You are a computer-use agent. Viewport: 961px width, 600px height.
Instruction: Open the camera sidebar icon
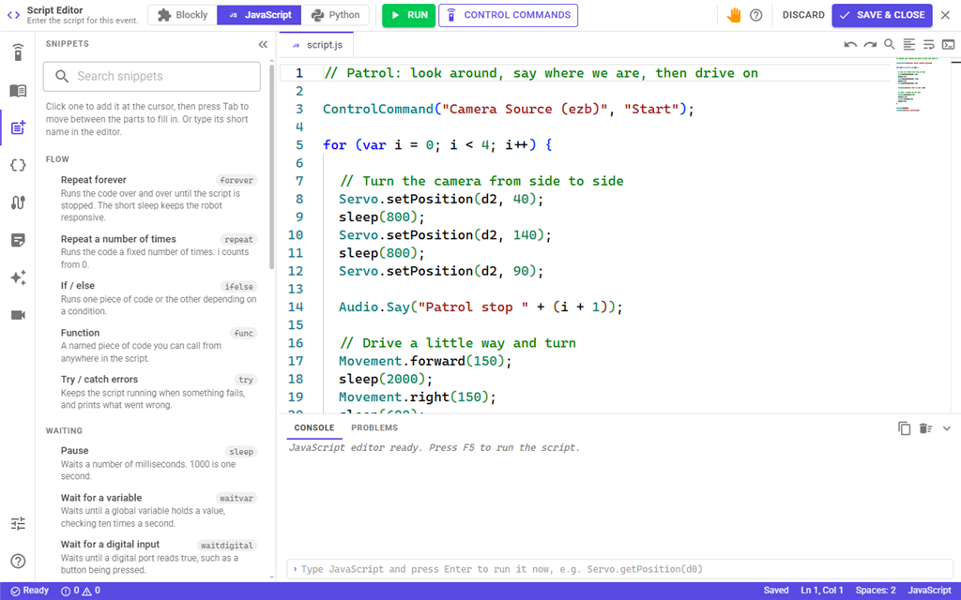(x=18, y=315)
